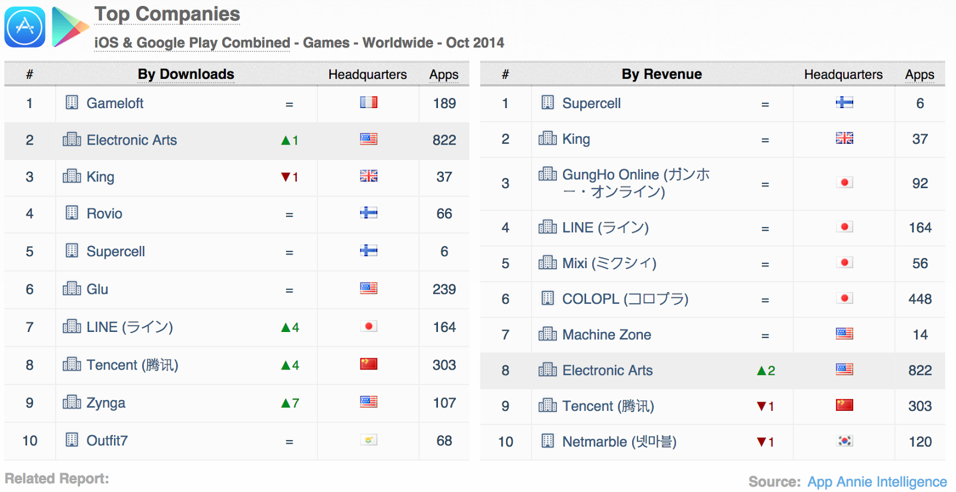Click US flag in Machine Zone row
The image size is (956, 492).
tap(844, 334)
